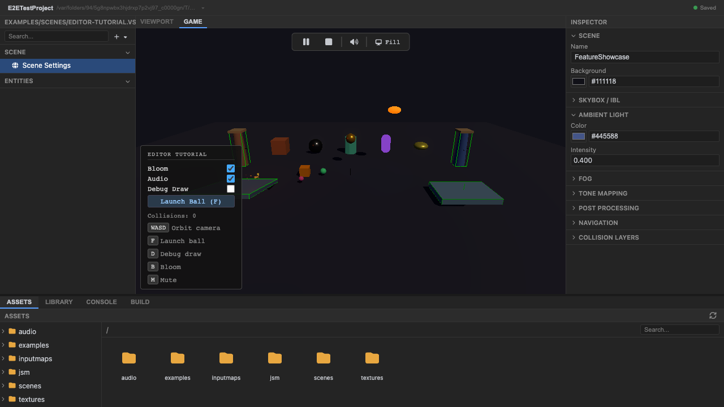
Task: Switch to the VIEWPORT tab
Action: coord(157,21)
